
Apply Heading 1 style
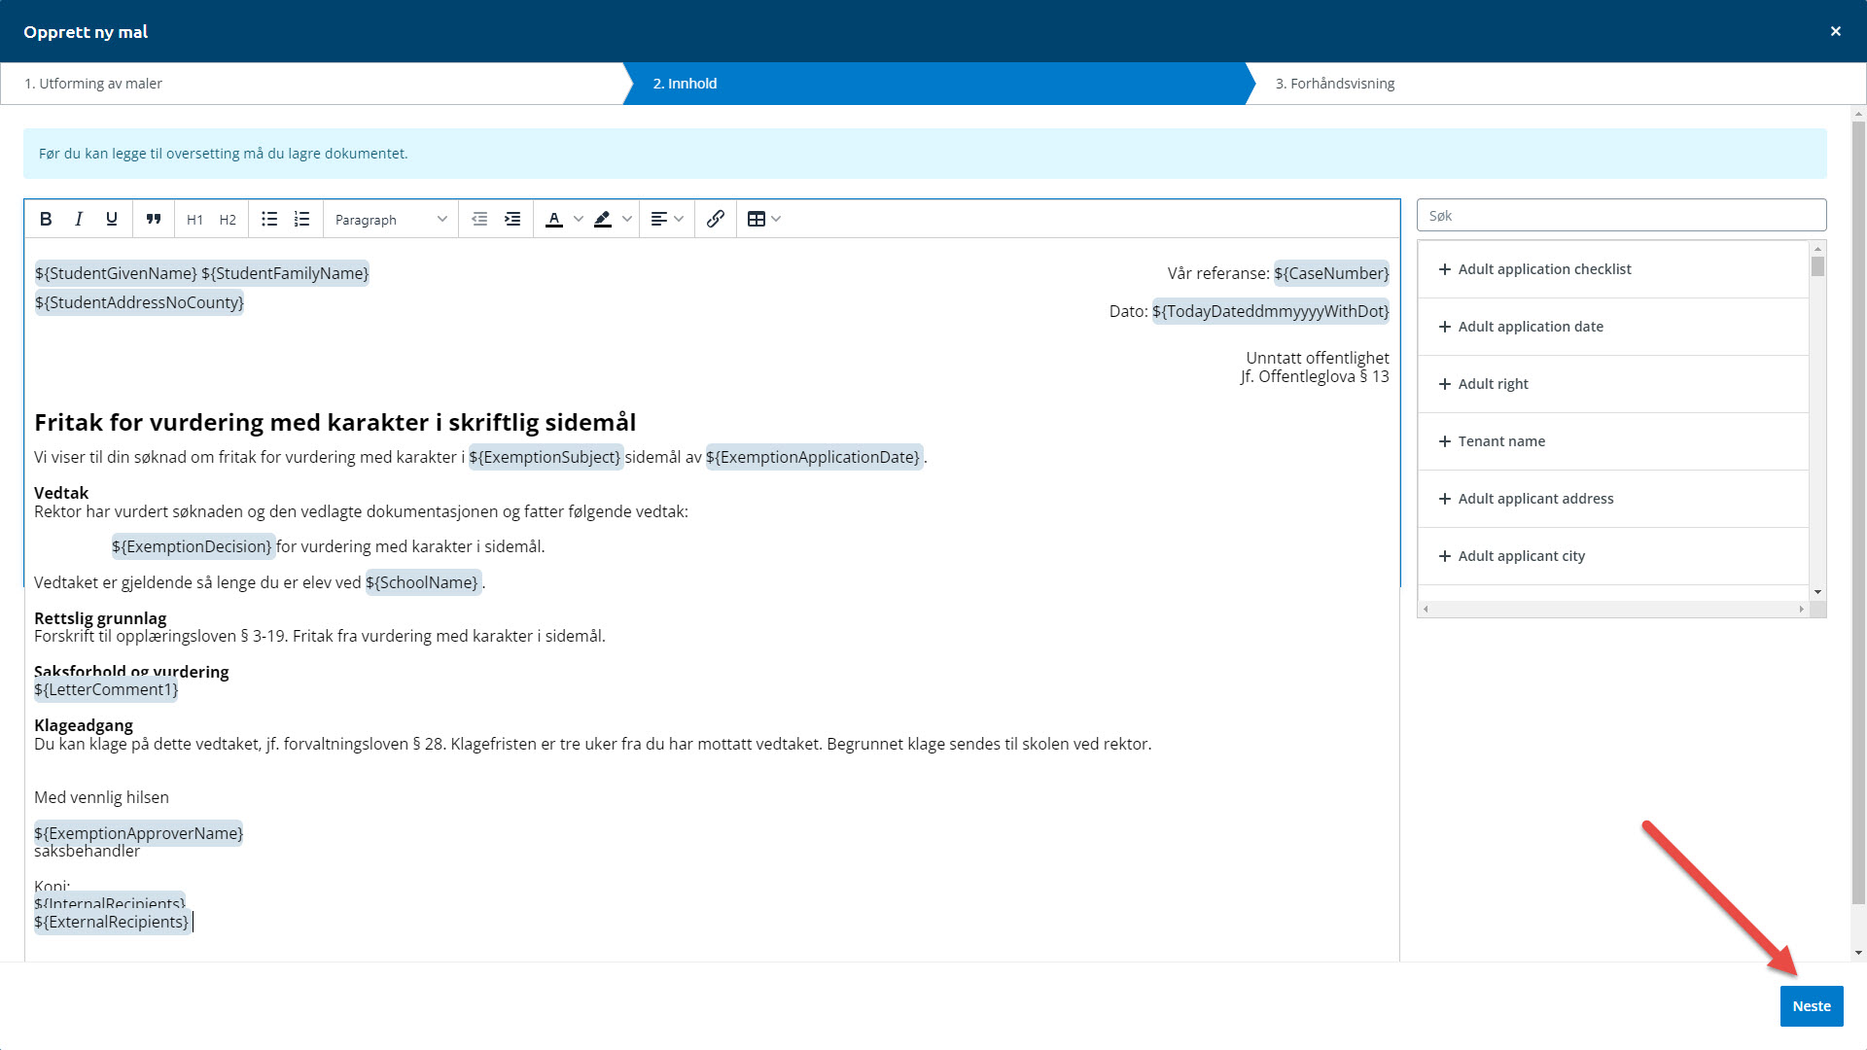(x=194, y=220)
